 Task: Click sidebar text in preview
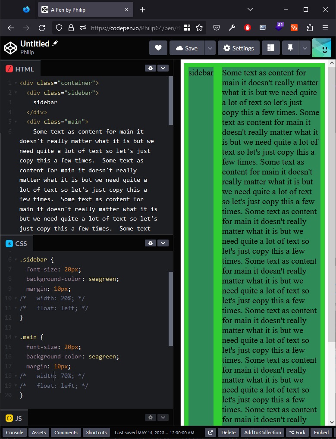tap(201, 73)
